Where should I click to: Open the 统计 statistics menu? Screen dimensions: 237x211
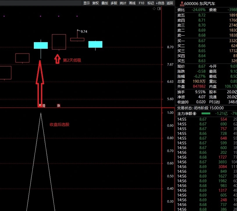point(123,3)
